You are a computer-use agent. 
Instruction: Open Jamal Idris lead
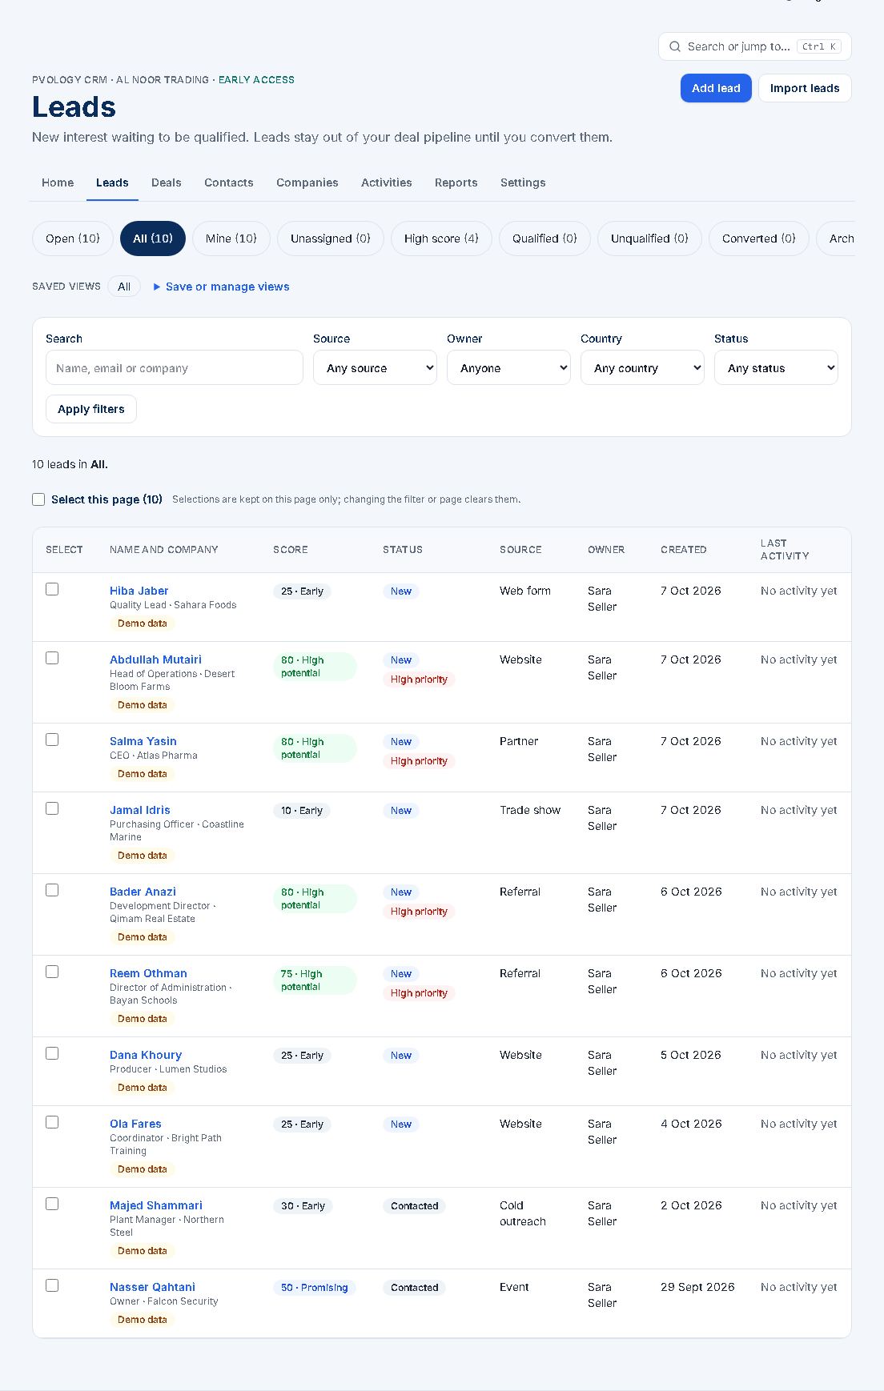[140, 810]
